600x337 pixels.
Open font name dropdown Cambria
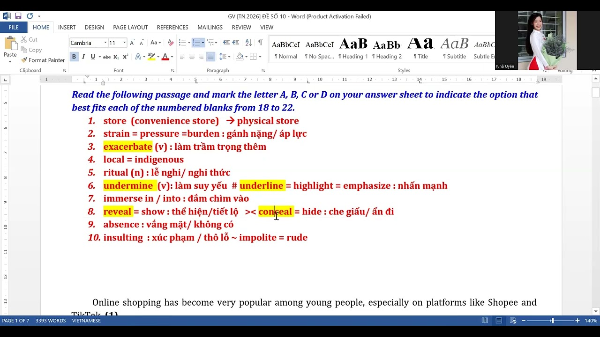click(x=105, y=43)
